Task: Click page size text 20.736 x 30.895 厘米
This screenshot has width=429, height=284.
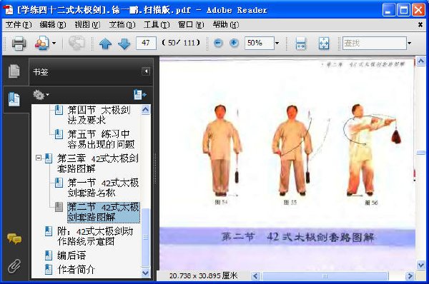Action: click(203, 276)
